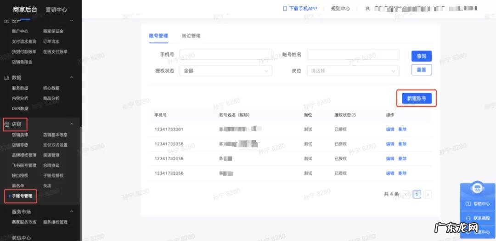Click 删除 for account 12341732059

click(402, 158)
